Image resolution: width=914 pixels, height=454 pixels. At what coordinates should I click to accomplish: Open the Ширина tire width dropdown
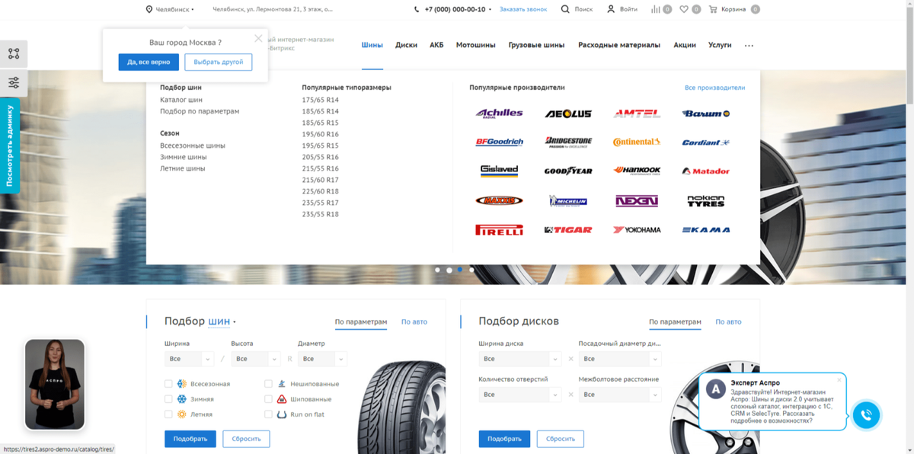pos(189,359)
